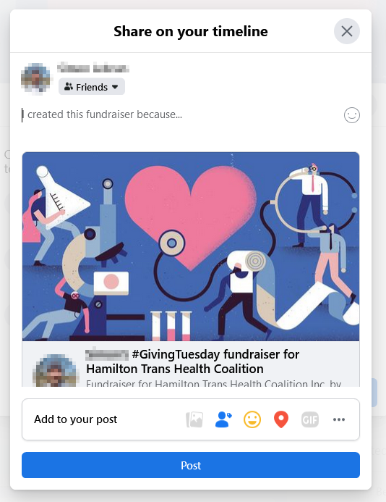Open the Friends audience dropdown
This screenshot has height=502, width=386.
[92, 87]
